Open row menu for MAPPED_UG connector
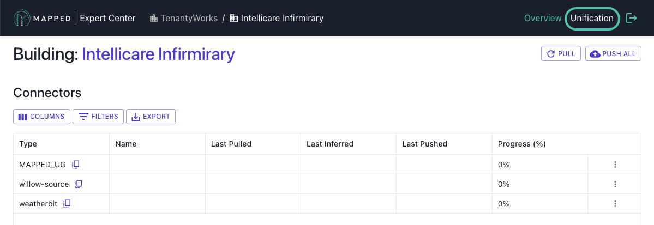The image size is (654, 225). tap(615, 165)
